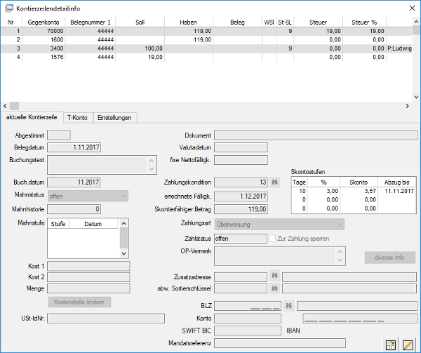Click the Valutadatum input field
The height and width of the screenshot is (353, 421).
[x=241, y=147]
